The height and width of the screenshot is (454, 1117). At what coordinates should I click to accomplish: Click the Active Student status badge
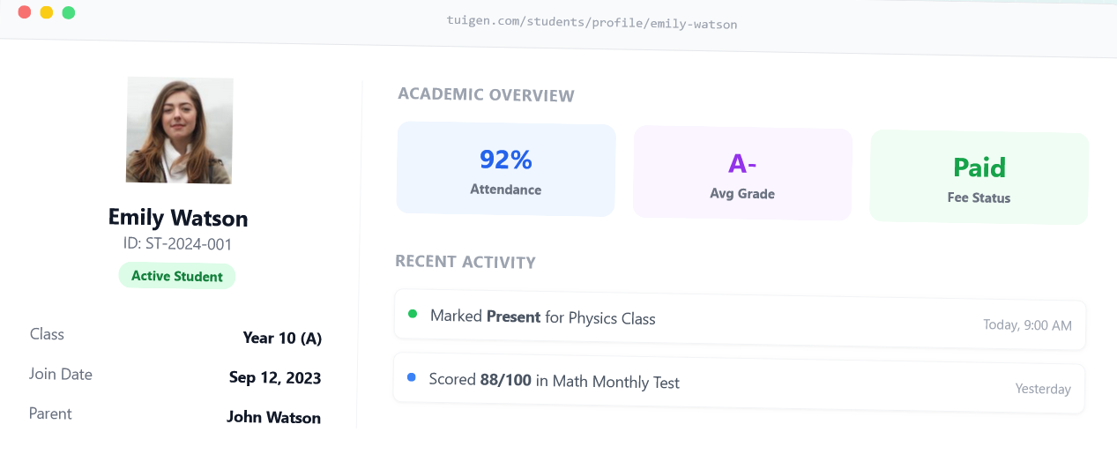[177, 276]
